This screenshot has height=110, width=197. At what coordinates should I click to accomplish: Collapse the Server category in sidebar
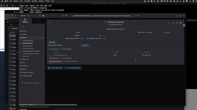click(x=32, y=38)
